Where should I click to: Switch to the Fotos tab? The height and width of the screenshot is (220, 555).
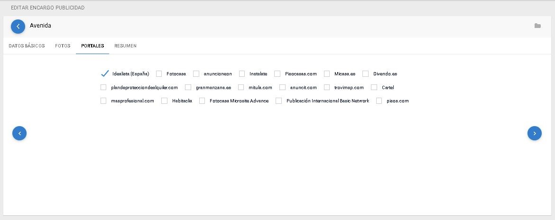click(63, 46)
